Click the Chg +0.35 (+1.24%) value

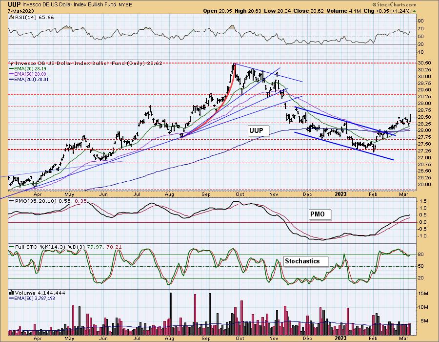click(x=387, y=11)
